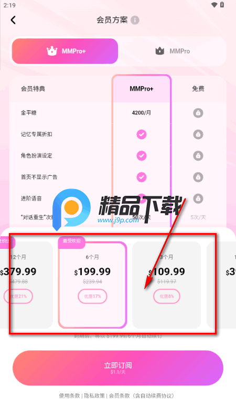This screenshot has width=236, height=420.
Task: Tap lock icon for 首页不显示广告 row
Action: 198,177
